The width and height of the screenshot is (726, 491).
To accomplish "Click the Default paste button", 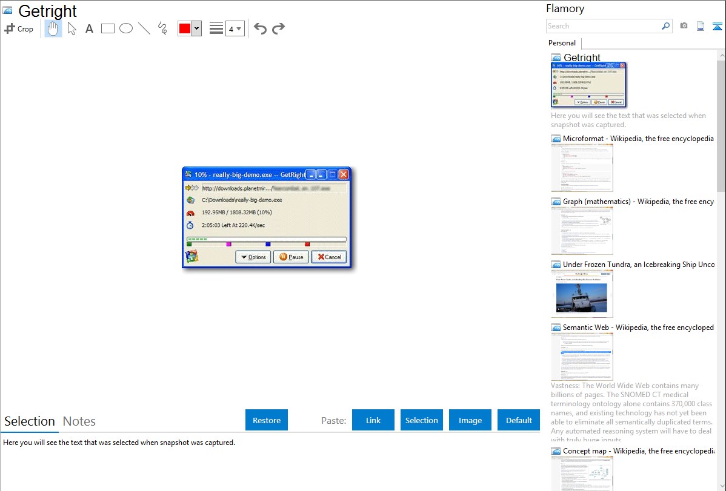I will (519, 420).
